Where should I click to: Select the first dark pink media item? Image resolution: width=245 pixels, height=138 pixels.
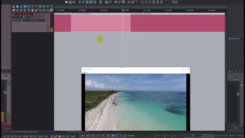point(63,23)
